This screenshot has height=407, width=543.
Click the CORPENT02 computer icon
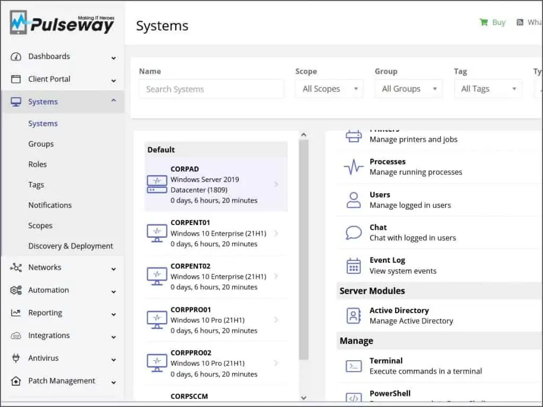coord(157,276)
